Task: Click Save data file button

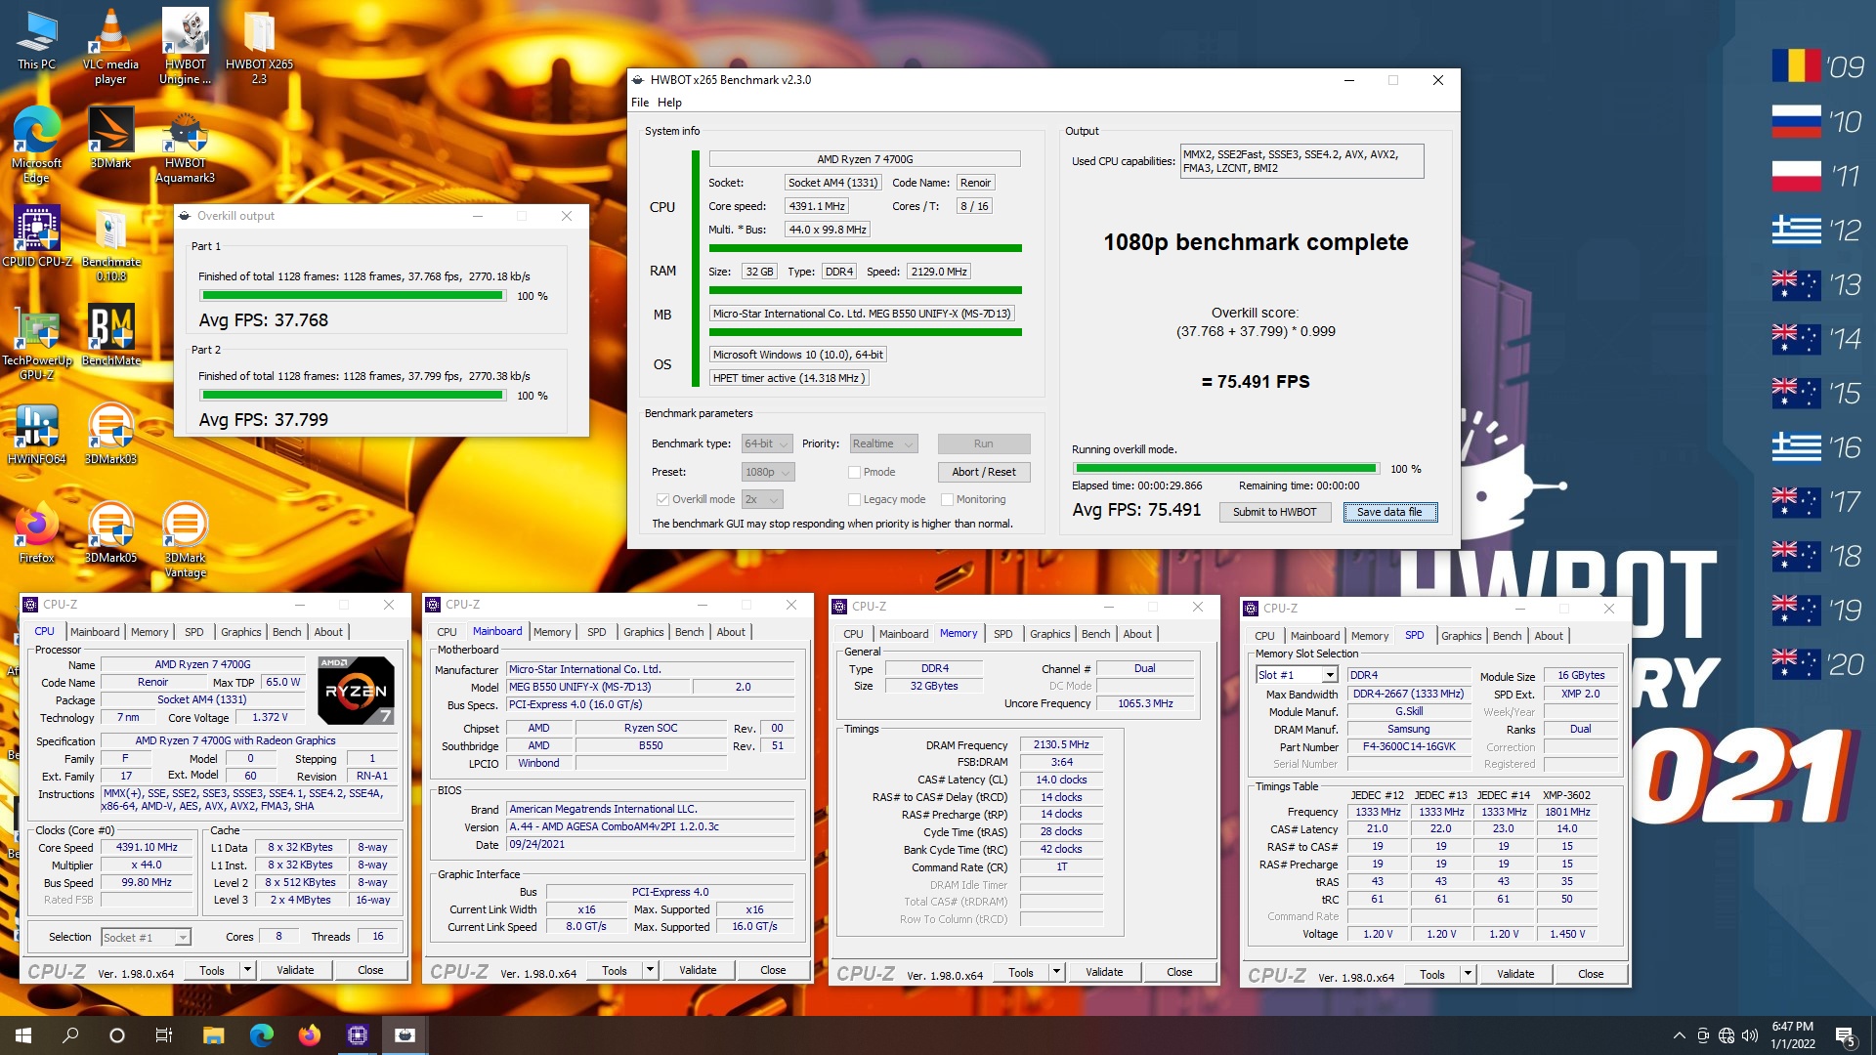Action: (x=1389, y=512)
